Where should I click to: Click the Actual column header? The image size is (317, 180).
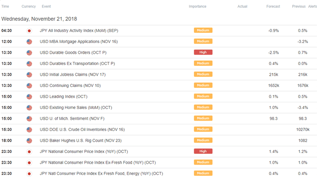[x=242, y=7]
